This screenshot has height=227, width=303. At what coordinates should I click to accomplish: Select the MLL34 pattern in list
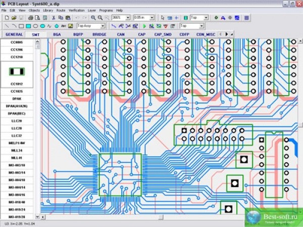pyautogui.click(x=17, y=150)
